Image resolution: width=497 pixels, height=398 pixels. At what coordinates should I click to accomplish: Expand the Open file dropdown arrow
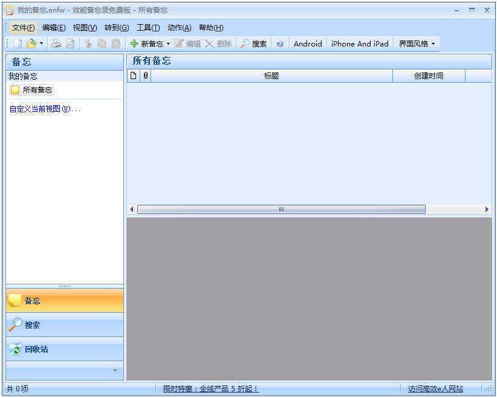click(x=42, y=43)
